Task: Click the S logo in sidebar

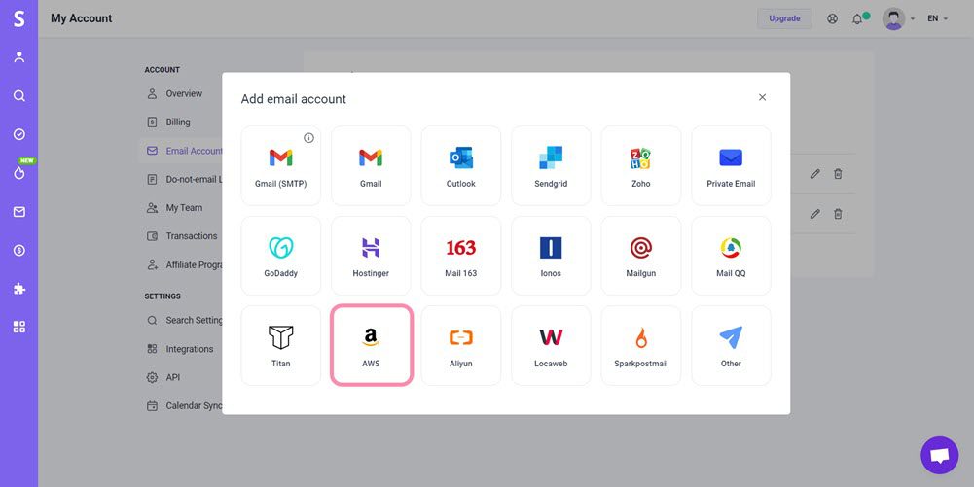Action: (x=19, y=18)
